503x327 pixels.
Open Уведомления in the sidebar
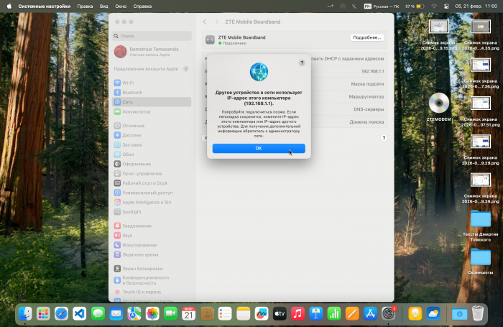(x=137, y=226)
